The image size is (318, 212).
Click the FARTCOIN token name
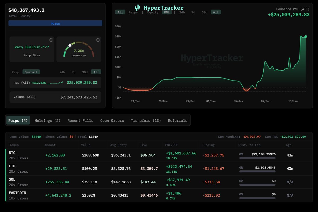tap(18, 193)
